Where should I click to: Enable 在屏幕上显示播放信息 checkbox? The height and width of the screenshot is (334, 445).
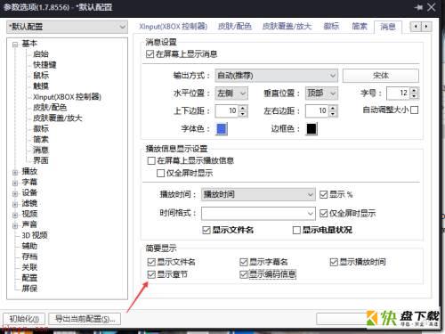pos(151,160)
